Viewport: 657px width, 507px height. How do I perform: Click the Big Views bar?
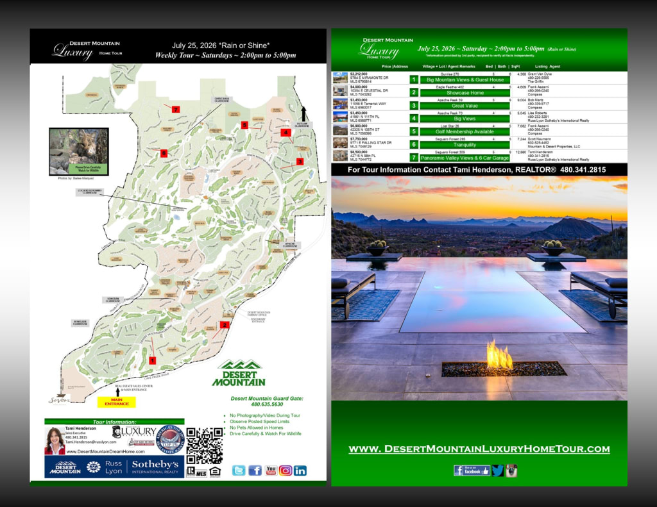[465, 119]
